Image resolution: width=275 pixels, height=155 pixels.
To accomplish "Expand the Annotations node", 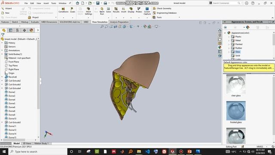I will [x=2, y=50].
